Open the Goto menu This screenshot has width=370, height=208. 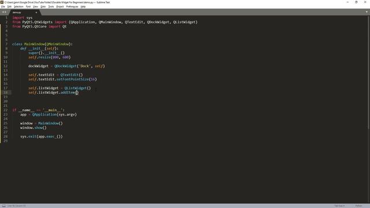[43, 6]
